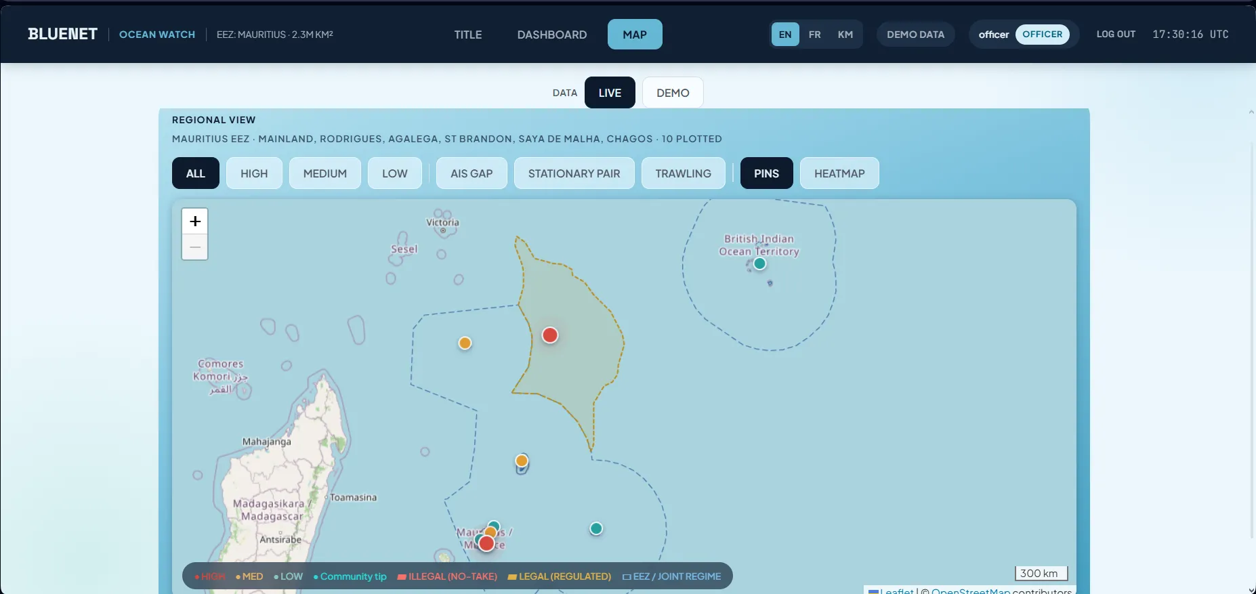Load DEMO DATA from header
The height and width of the screenshot is (594, 1256).
point(916,35)
